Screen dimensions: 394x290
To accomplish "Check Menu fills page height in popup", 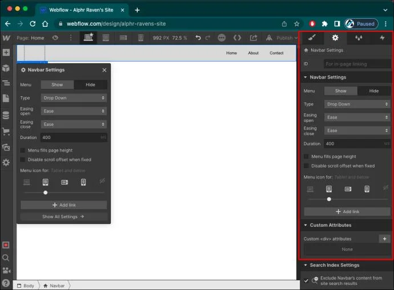I will click(23, 150).
